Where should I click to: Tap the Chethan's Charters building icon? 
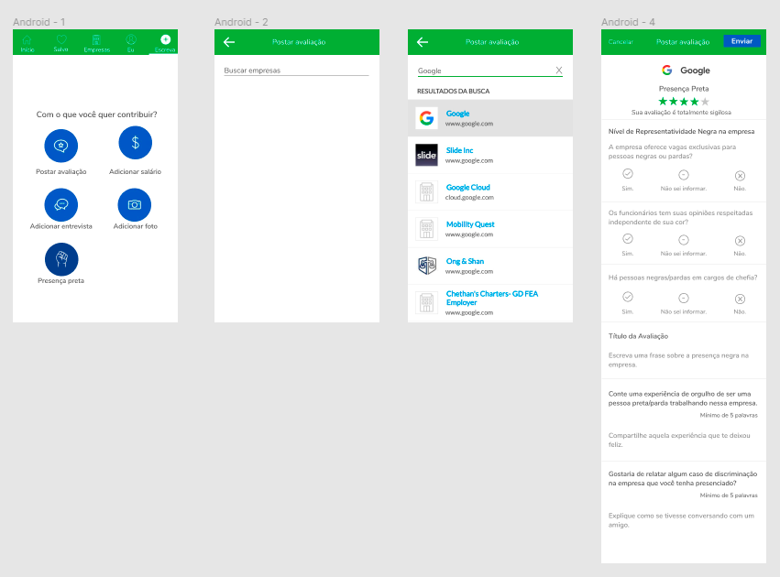tap(426, 302)
